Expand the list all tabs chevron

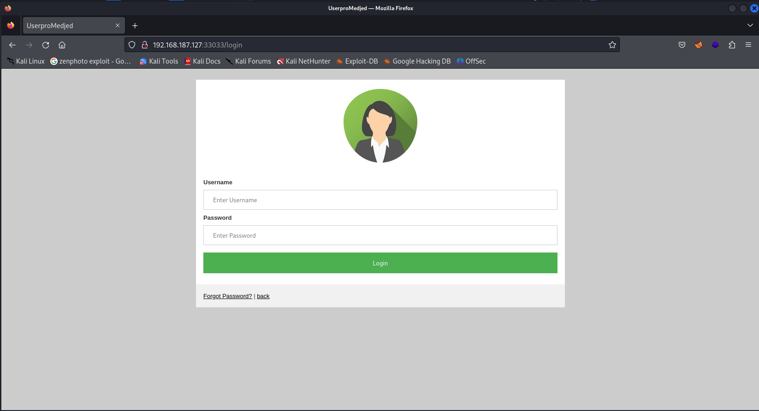(750, 25)
